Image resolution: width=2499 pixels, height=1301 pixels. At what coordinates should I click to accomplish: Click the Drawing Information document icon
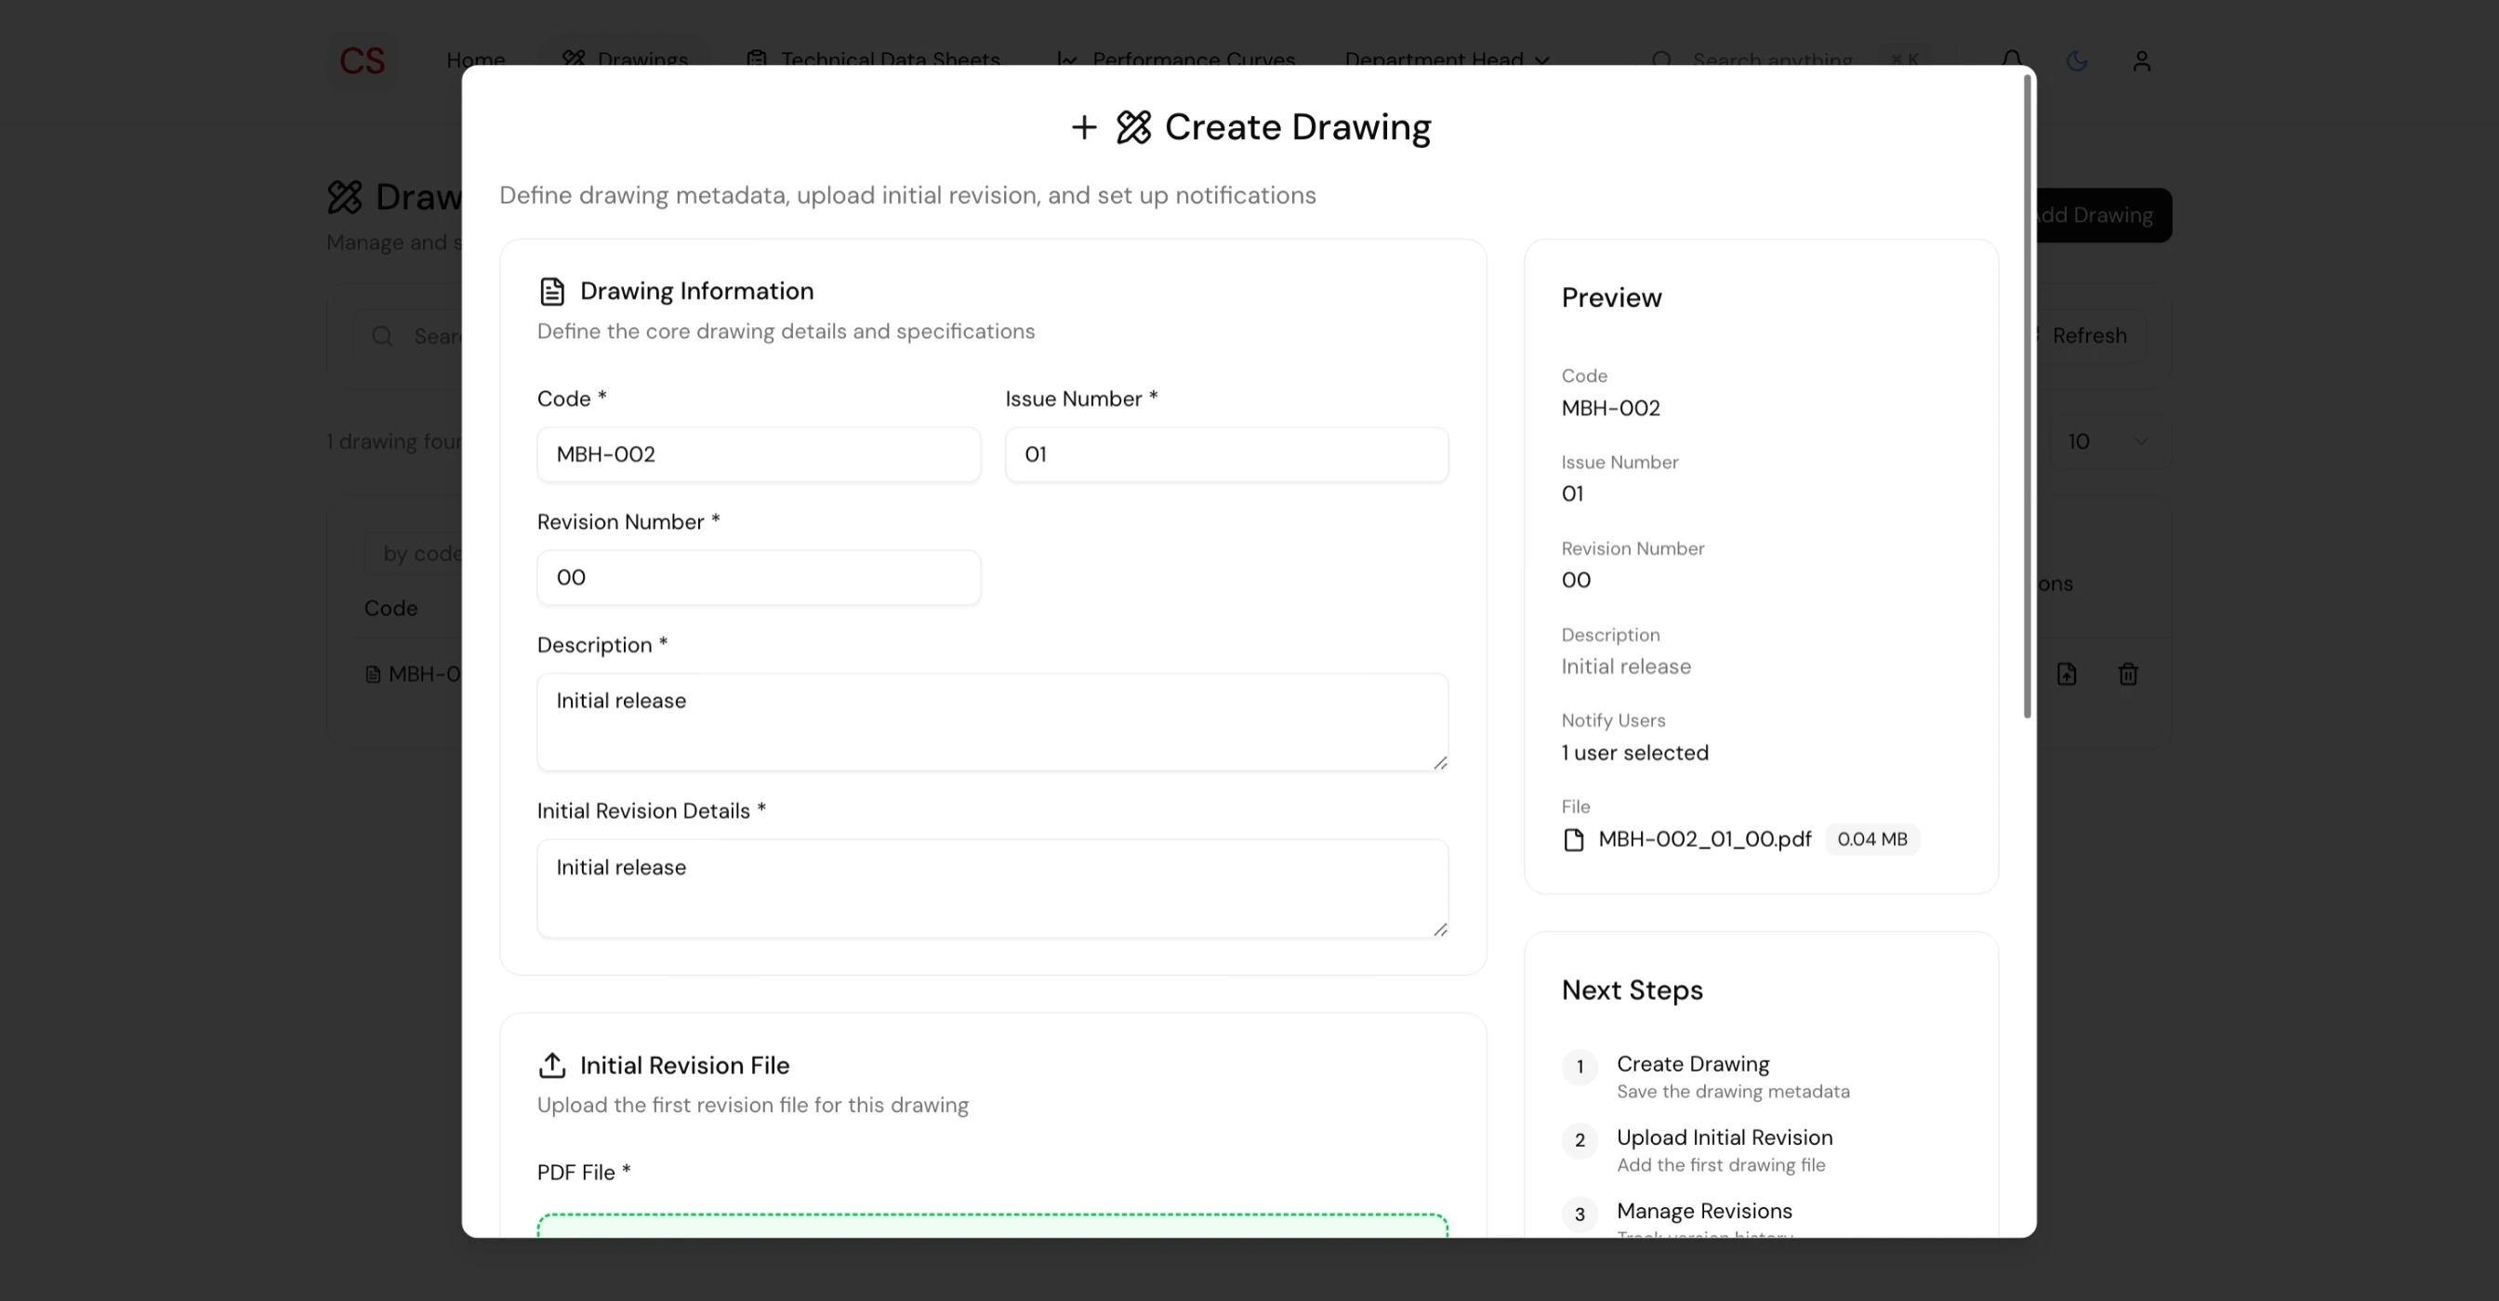pos(552,291)
